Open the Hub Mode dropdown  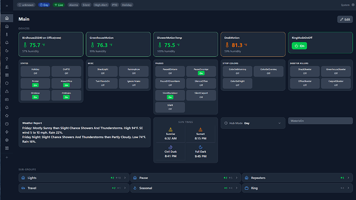pyautogui.click(x=253, y=123)
